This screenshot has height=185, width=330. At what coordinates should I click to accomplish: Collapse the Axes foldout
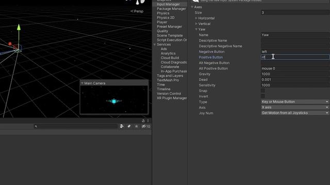point(192,7)
